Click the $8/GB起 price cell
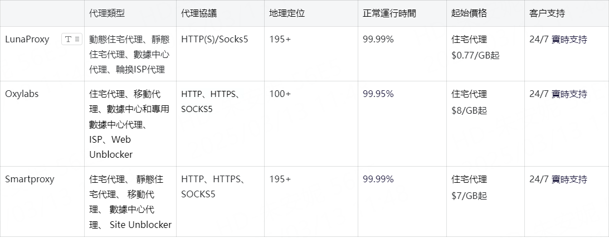The width and height of the screenshot is (609, 238). 485,124
